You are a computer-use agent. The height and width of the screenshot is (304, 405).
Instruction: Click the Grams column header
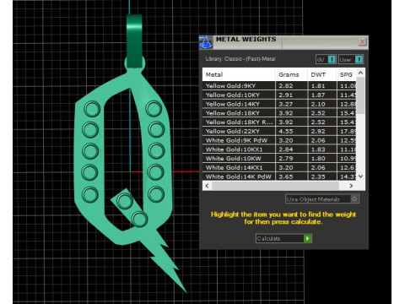click(291, 74)
